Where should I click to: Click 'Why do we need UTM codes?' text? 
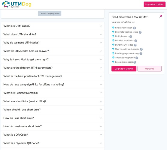(x=21, y=43)
